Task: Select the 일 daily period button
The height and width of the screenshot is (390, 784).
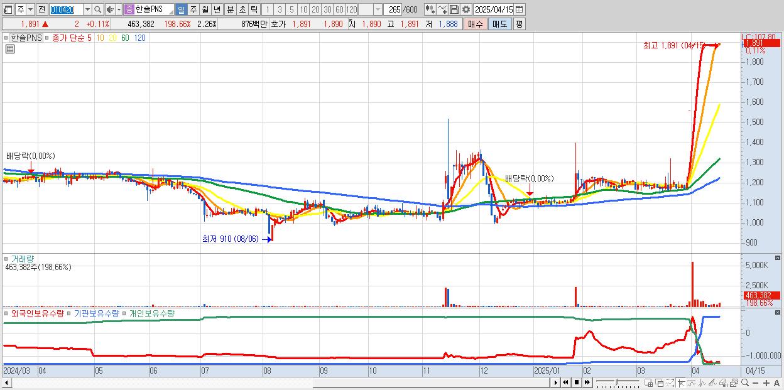Action: click(182, 9)
